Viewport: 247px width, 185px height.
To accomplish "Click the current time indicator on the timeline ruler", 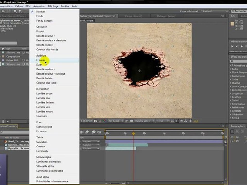I will (x=133, y=134).
